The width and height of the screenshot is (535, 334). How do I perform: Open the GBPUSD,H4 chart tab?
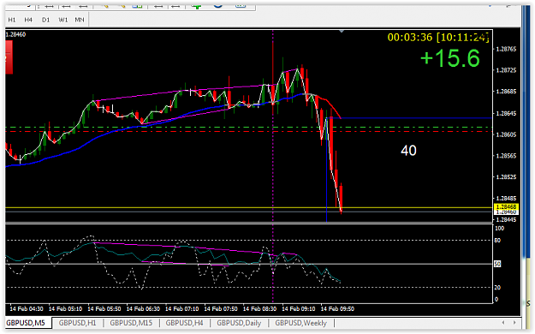pyautogui.click(x=184, y=323)
